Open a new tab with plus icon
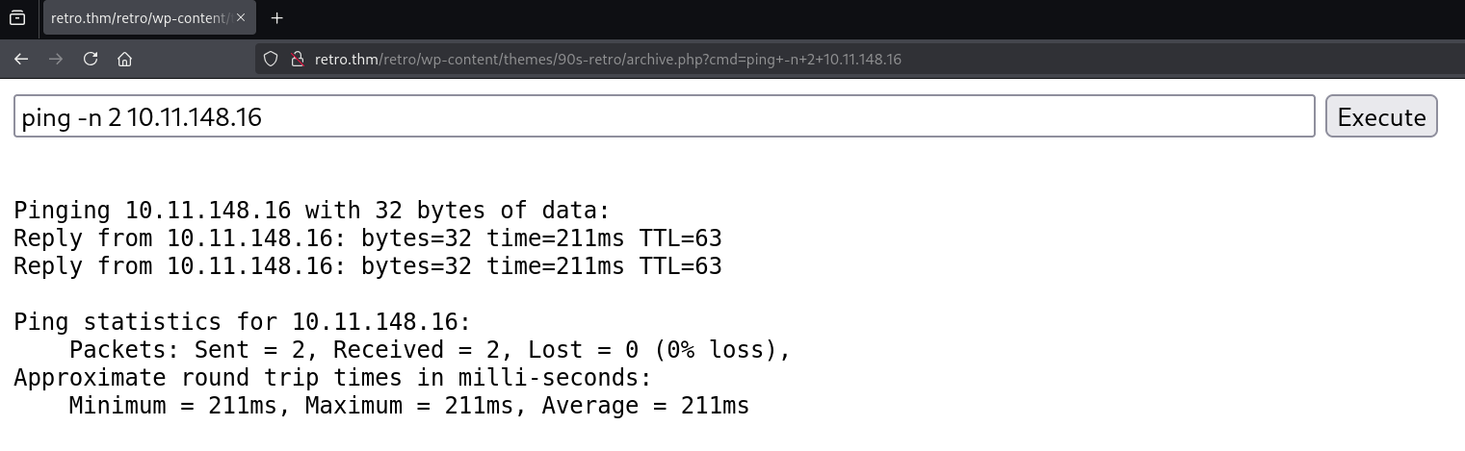 coord(277,17)
